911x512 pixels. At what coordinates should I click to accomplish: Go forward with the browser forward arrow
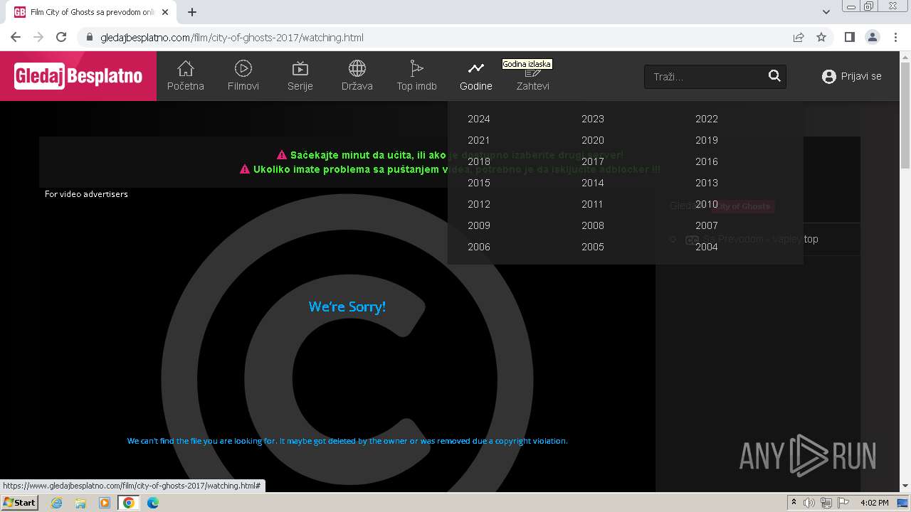[38, 38]
